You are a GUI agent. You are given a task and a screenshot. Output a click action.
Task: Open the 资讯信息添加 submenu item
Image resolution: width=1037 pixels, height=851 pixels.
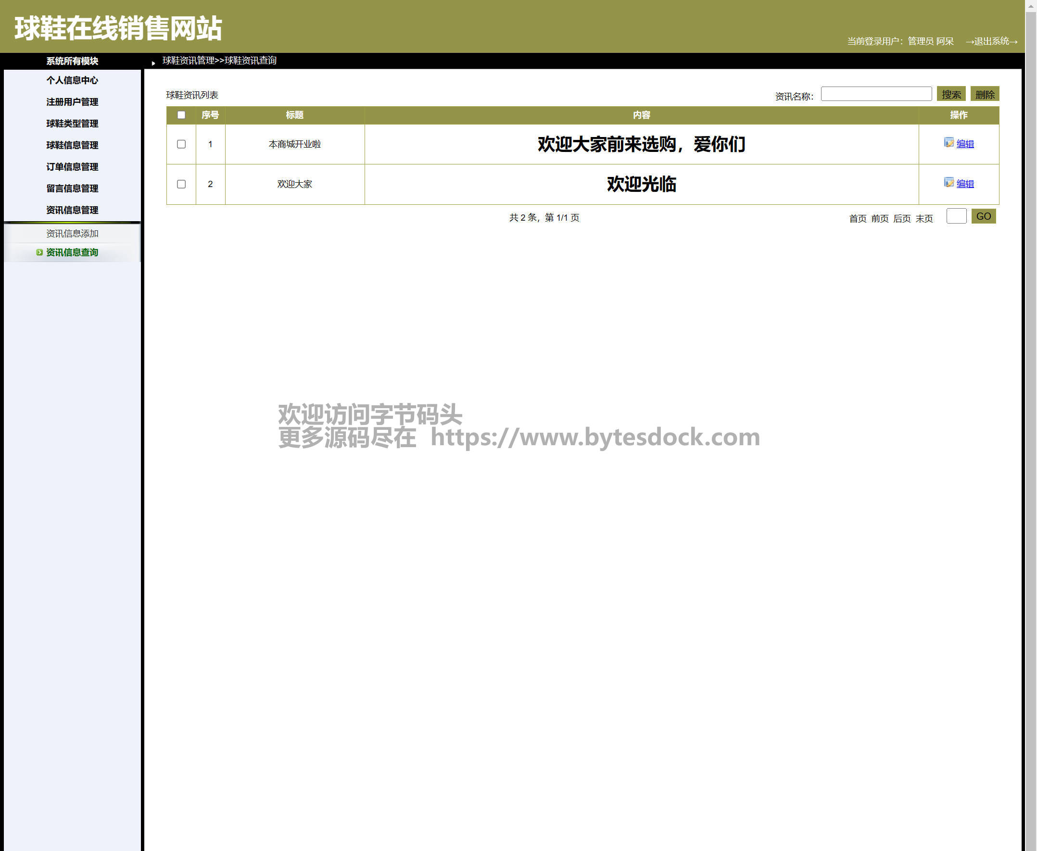[x=72, y=233]
